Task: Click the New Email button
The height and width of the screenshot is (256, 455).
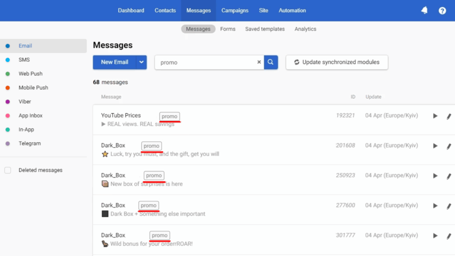Action: (114, 62)
